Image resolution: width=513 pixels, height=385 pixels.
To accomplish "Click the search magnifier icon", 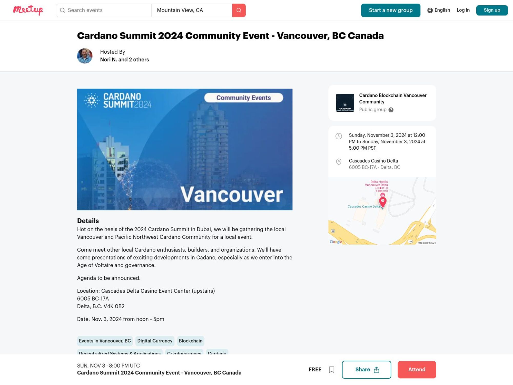I will point(239,10).
